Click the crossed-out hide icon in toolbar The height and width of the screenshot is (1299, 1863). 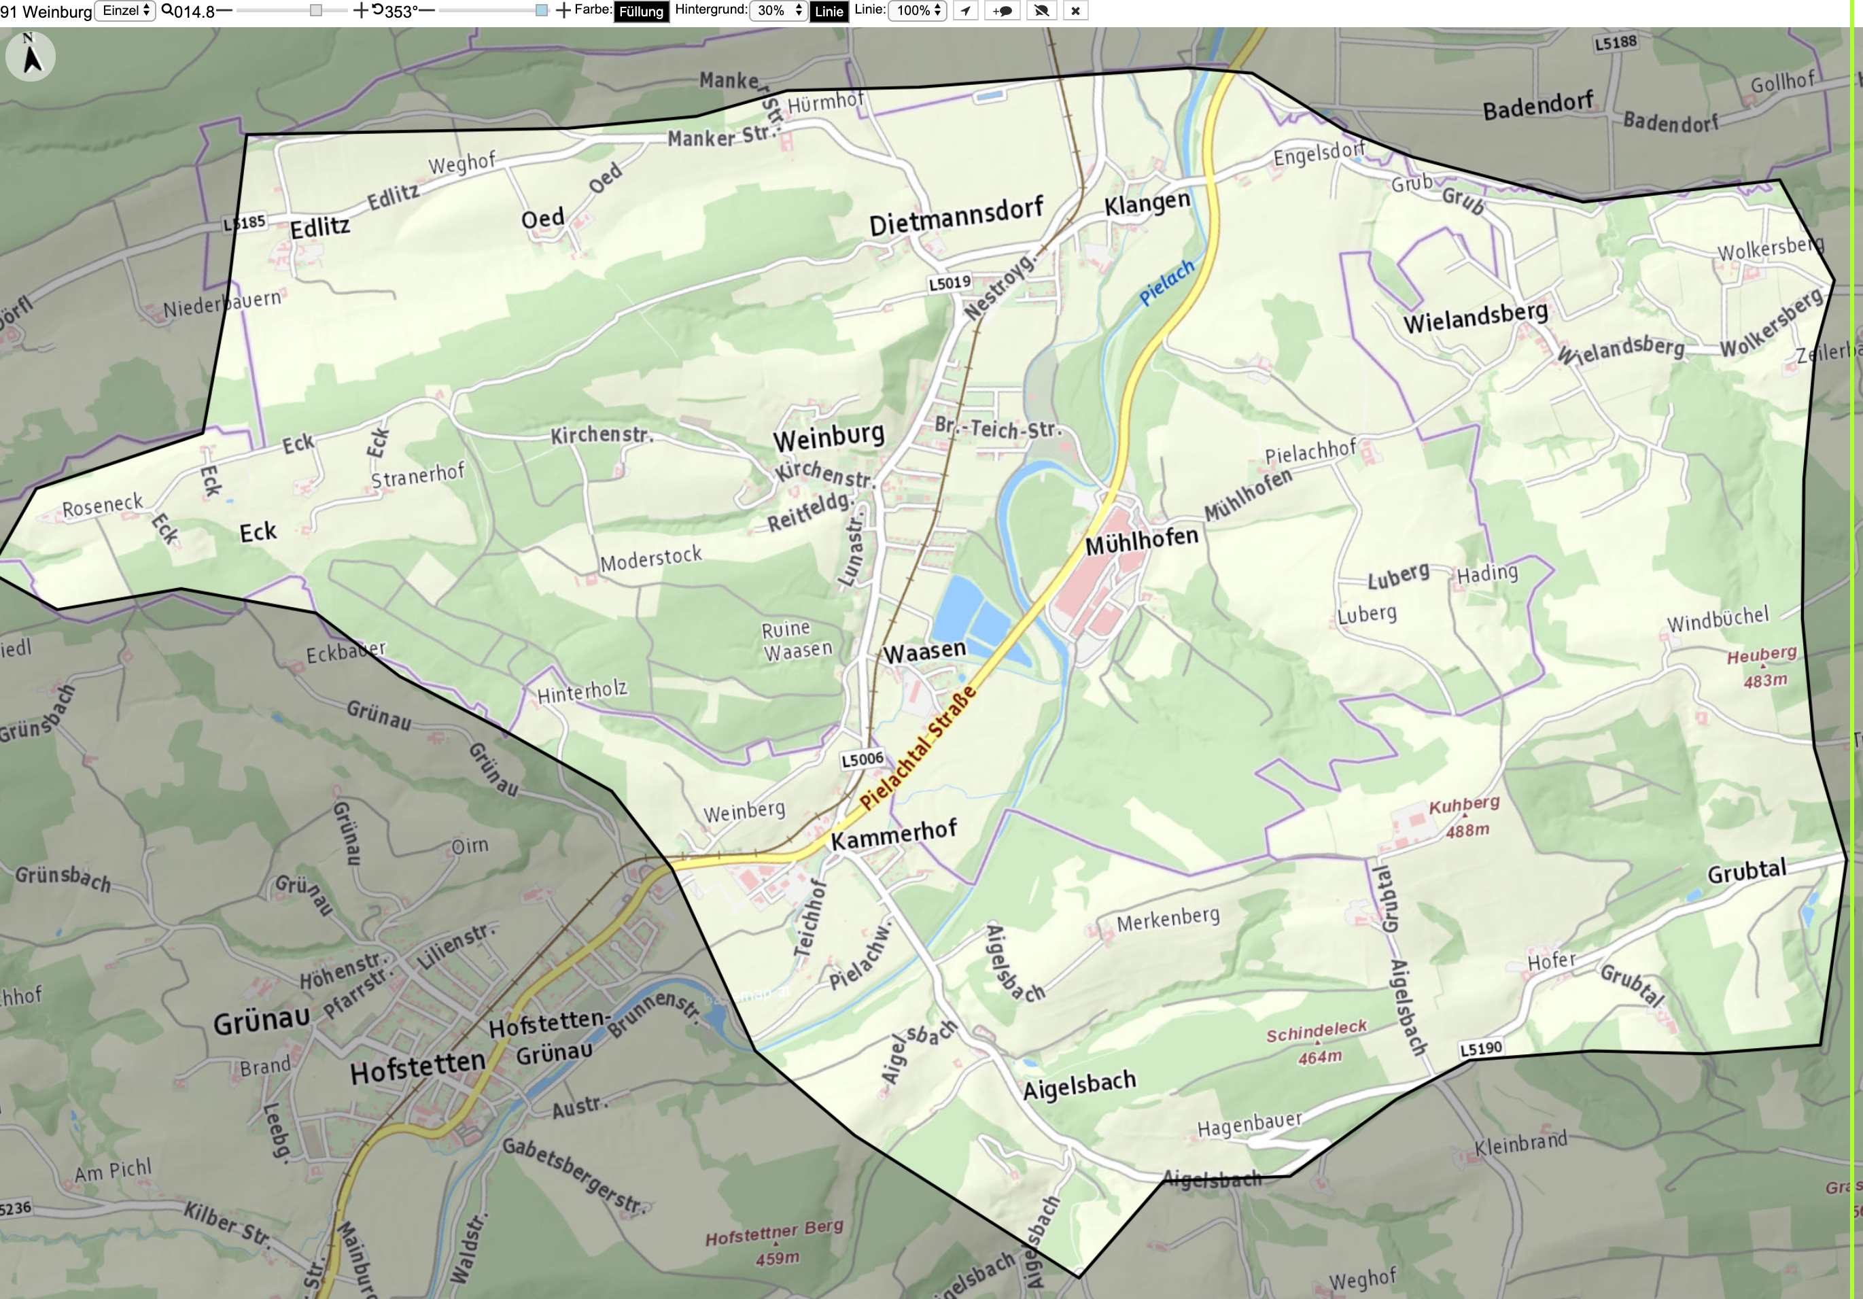pos(1042,11)
